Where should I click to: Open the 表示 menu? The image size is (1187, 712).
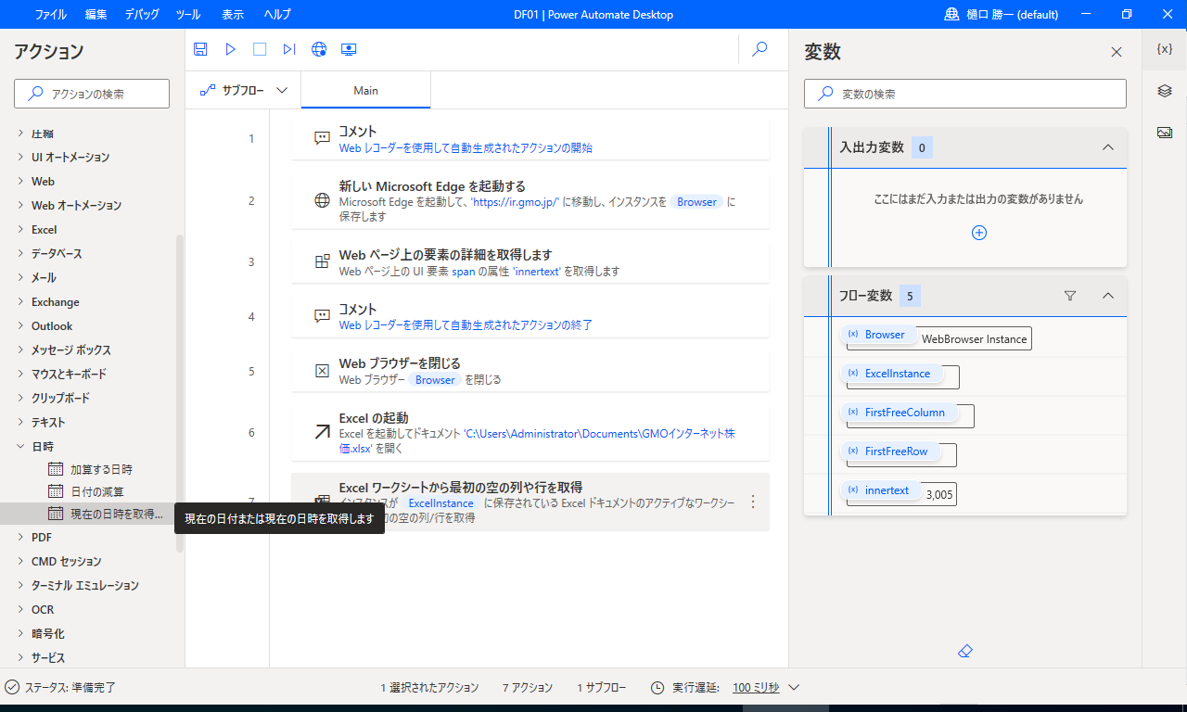point(233,15)
